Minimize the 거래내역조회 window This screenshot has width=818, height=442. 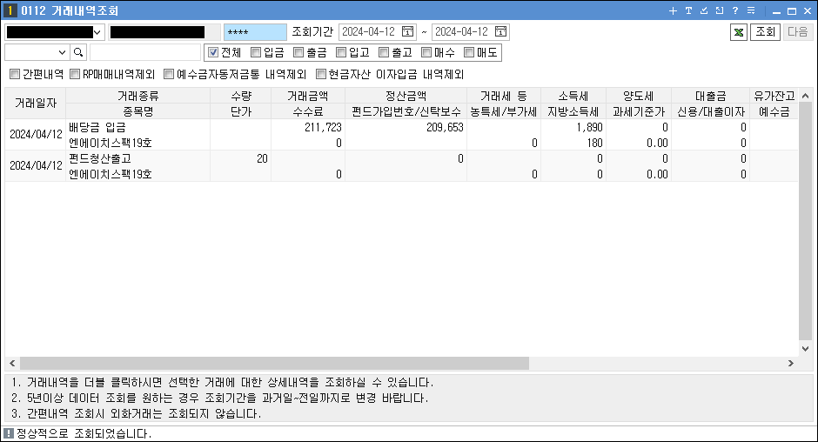tap(776, 11)
